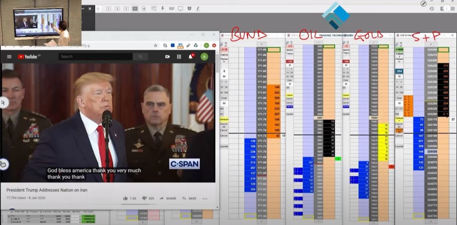Click the 171.80 price row in Bund ladder
Screen dimensions: 457x225
(x=262, y=97)
